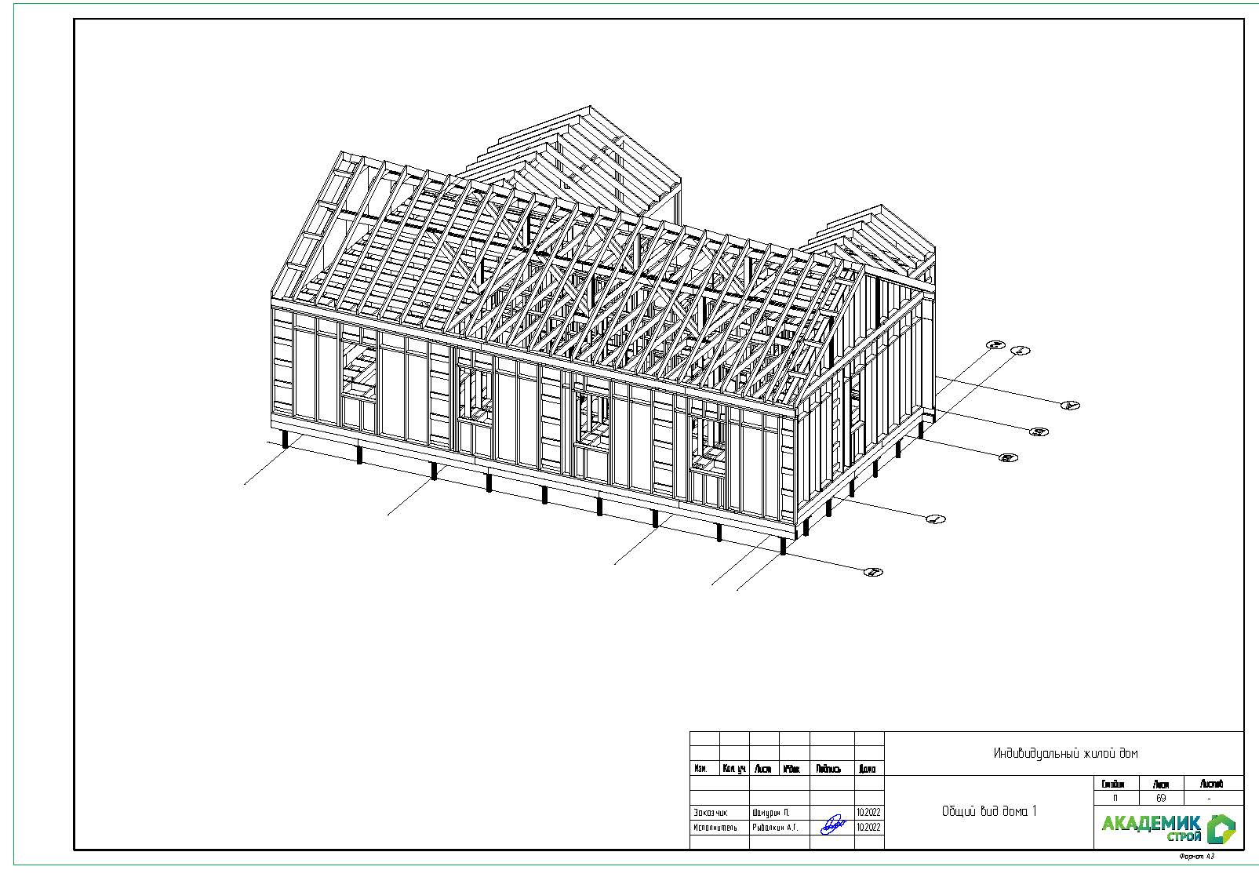1259x881 pixels.
Task: Click the green house emblem beside Академик text
Action: point(1220,827)
